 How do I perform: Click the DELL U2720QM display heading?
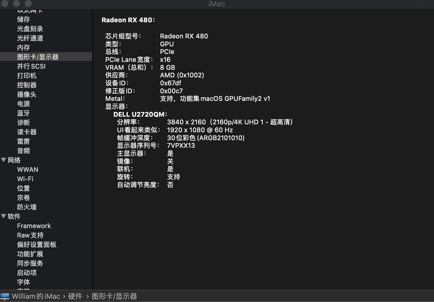tap(140, 114)
